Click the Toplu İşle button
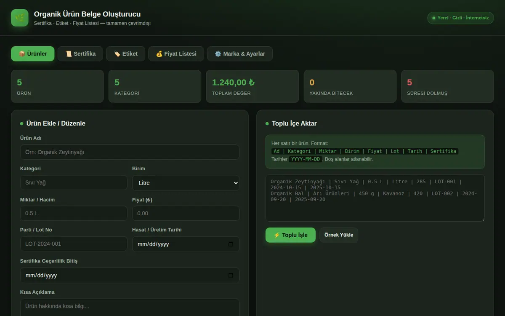This screenshot has height=316, width=505. [290, 235]
